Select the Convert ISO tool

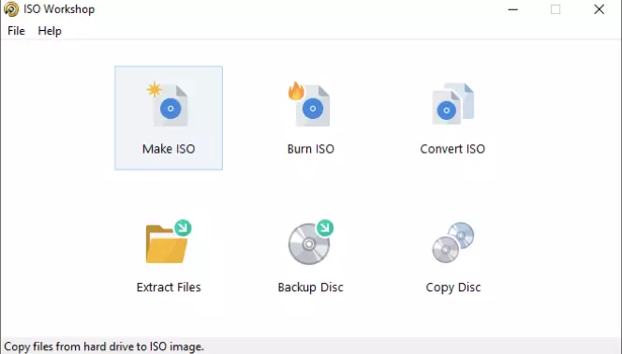(x=452, y=118)
